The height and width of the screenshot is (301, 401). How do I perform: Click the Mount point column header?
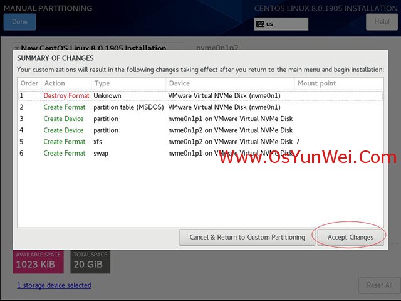coord(339,83)
